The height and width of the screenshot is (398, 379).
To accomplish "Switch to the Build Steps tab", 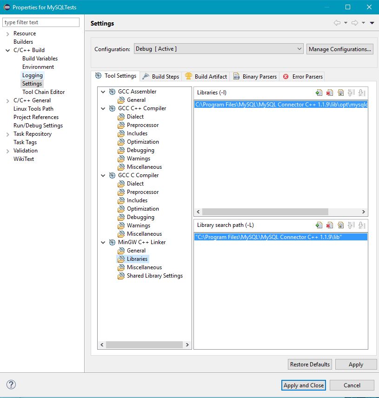I will [x=161, y=76].
